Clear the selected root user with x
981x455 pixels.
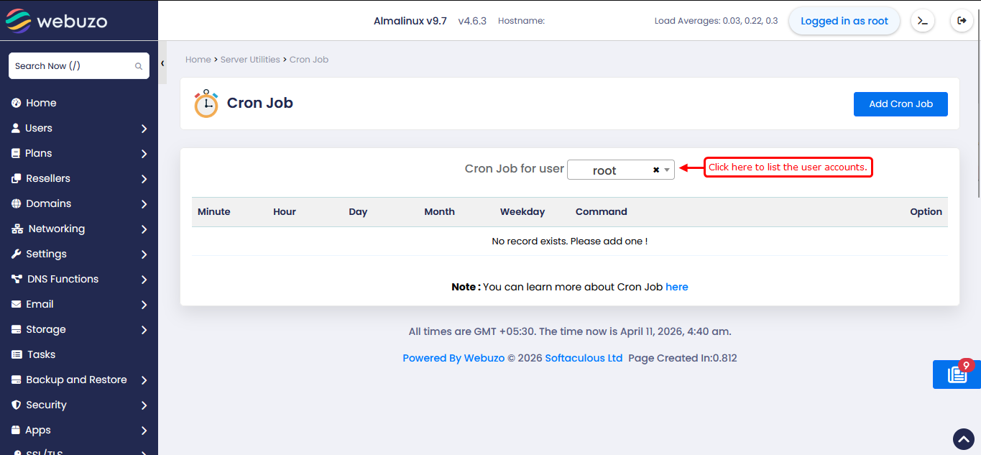click(x=656, y=170)
